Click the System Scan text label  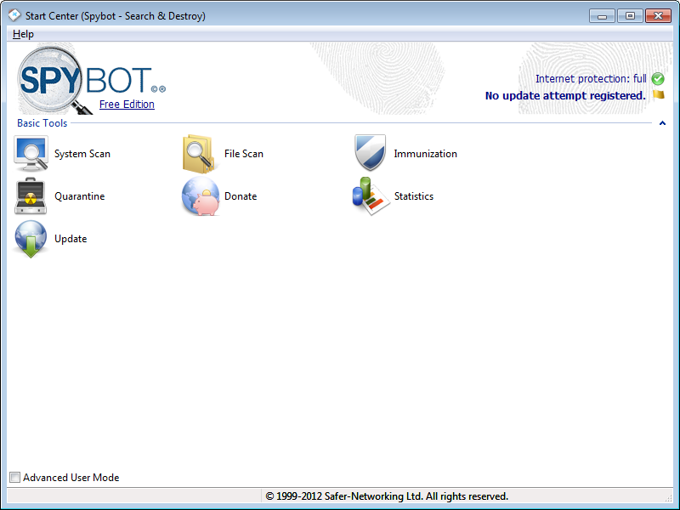coord(82,154)
